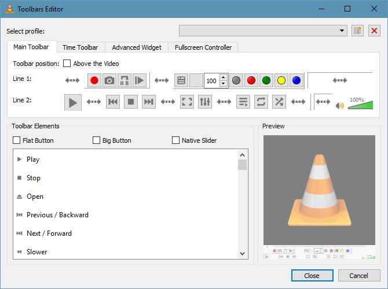This screenshot has width=388, height=289.
Task: Increase the teletext page number with up arrow
Action: pos(223,77)
